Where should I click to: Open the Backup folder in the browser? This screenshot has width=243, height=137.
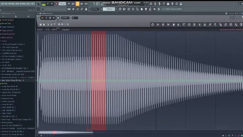coord(4,84)
